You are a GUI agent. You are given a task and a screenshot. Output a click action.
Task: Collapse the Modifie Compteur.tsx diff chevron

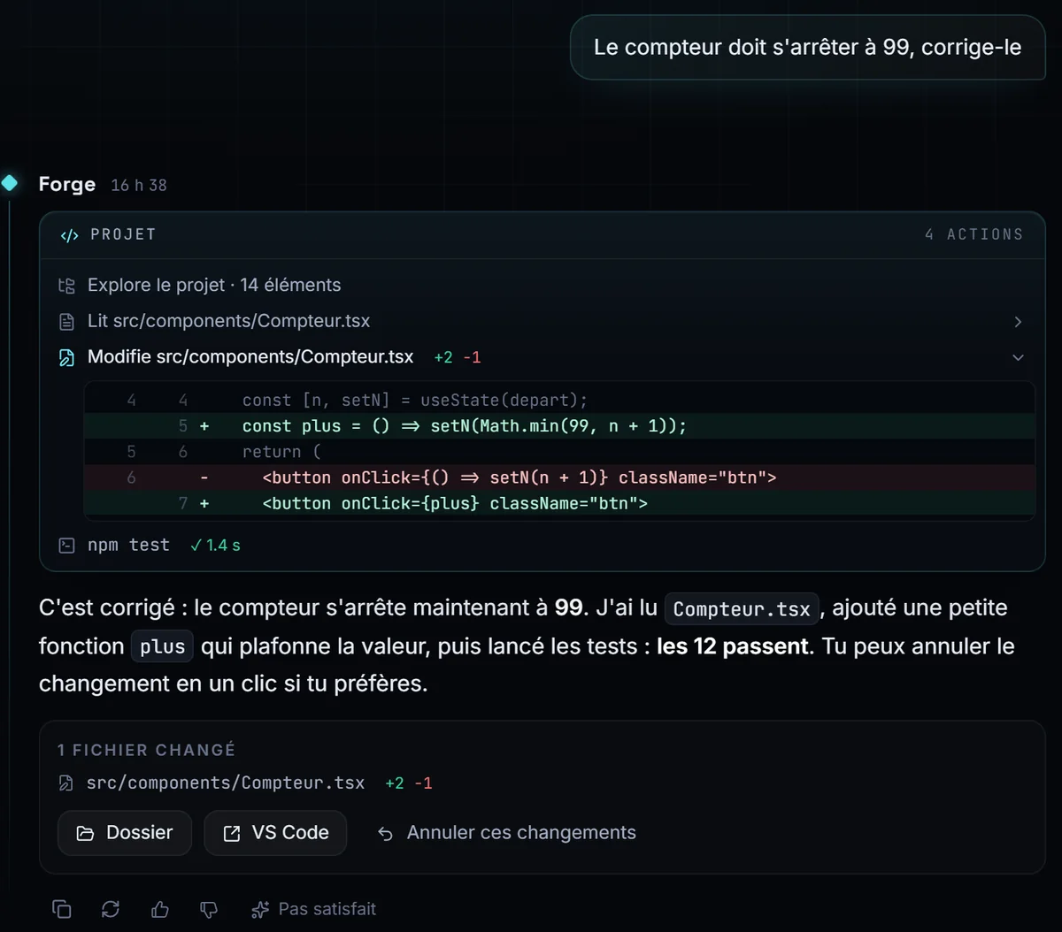click(x=1018, y=357)
